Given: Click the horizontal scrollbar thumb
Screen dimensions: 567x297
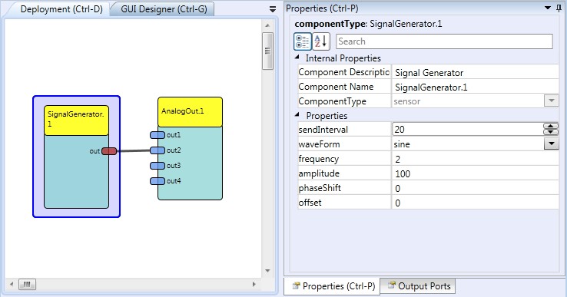Looking at the screenshot, I should pos(27,285).
